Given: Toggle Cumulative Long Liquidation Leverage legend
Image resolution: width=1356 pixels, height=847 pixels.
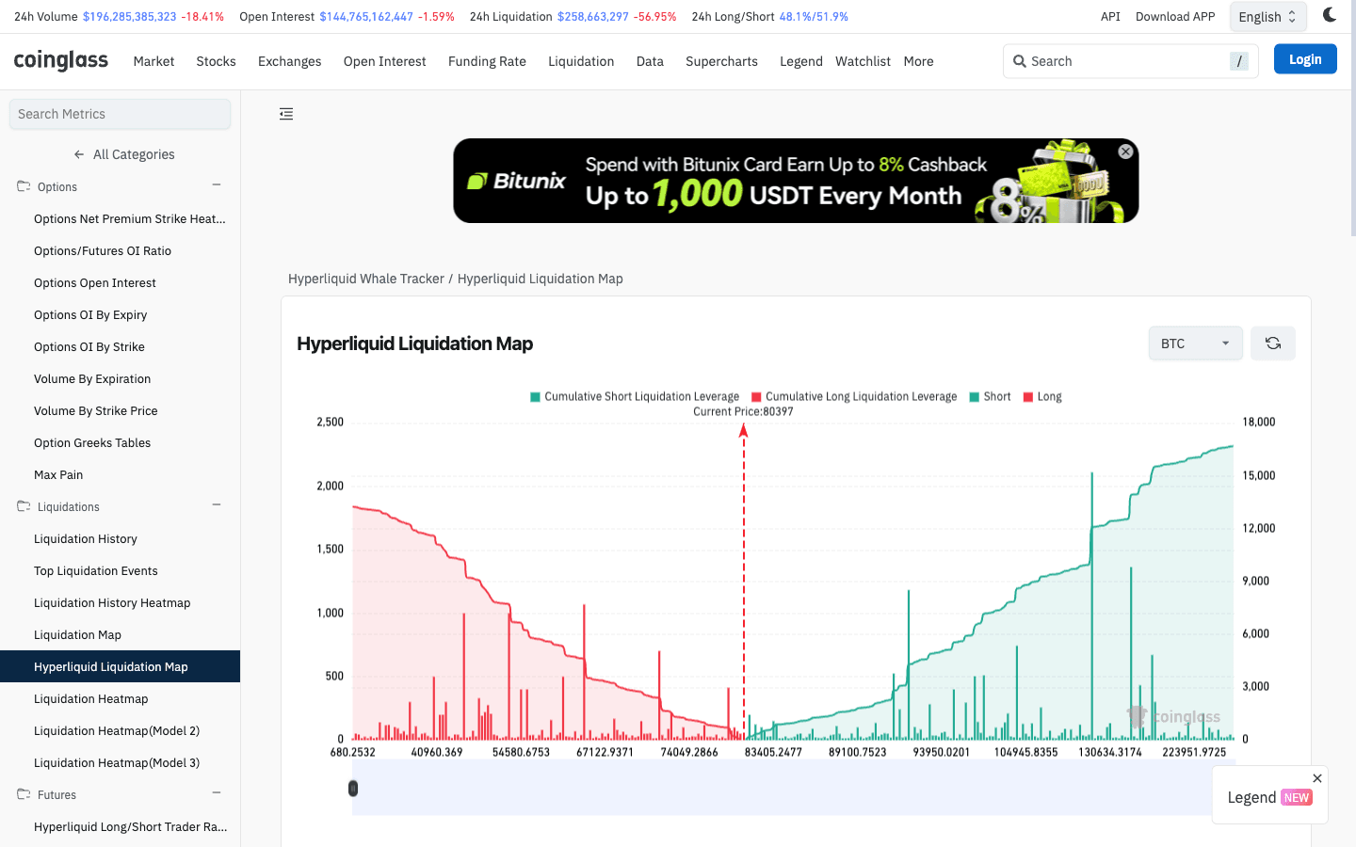Looking at the screenshot, I should [x=854, y=397].
